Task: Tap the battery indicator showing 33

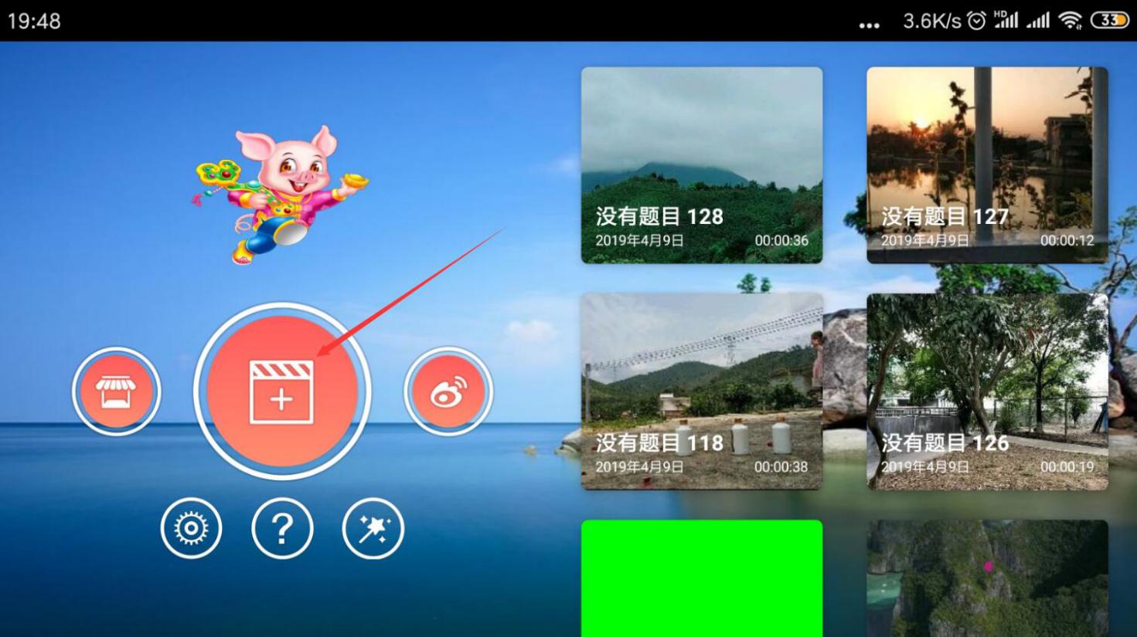Action: pos(1109,20)
